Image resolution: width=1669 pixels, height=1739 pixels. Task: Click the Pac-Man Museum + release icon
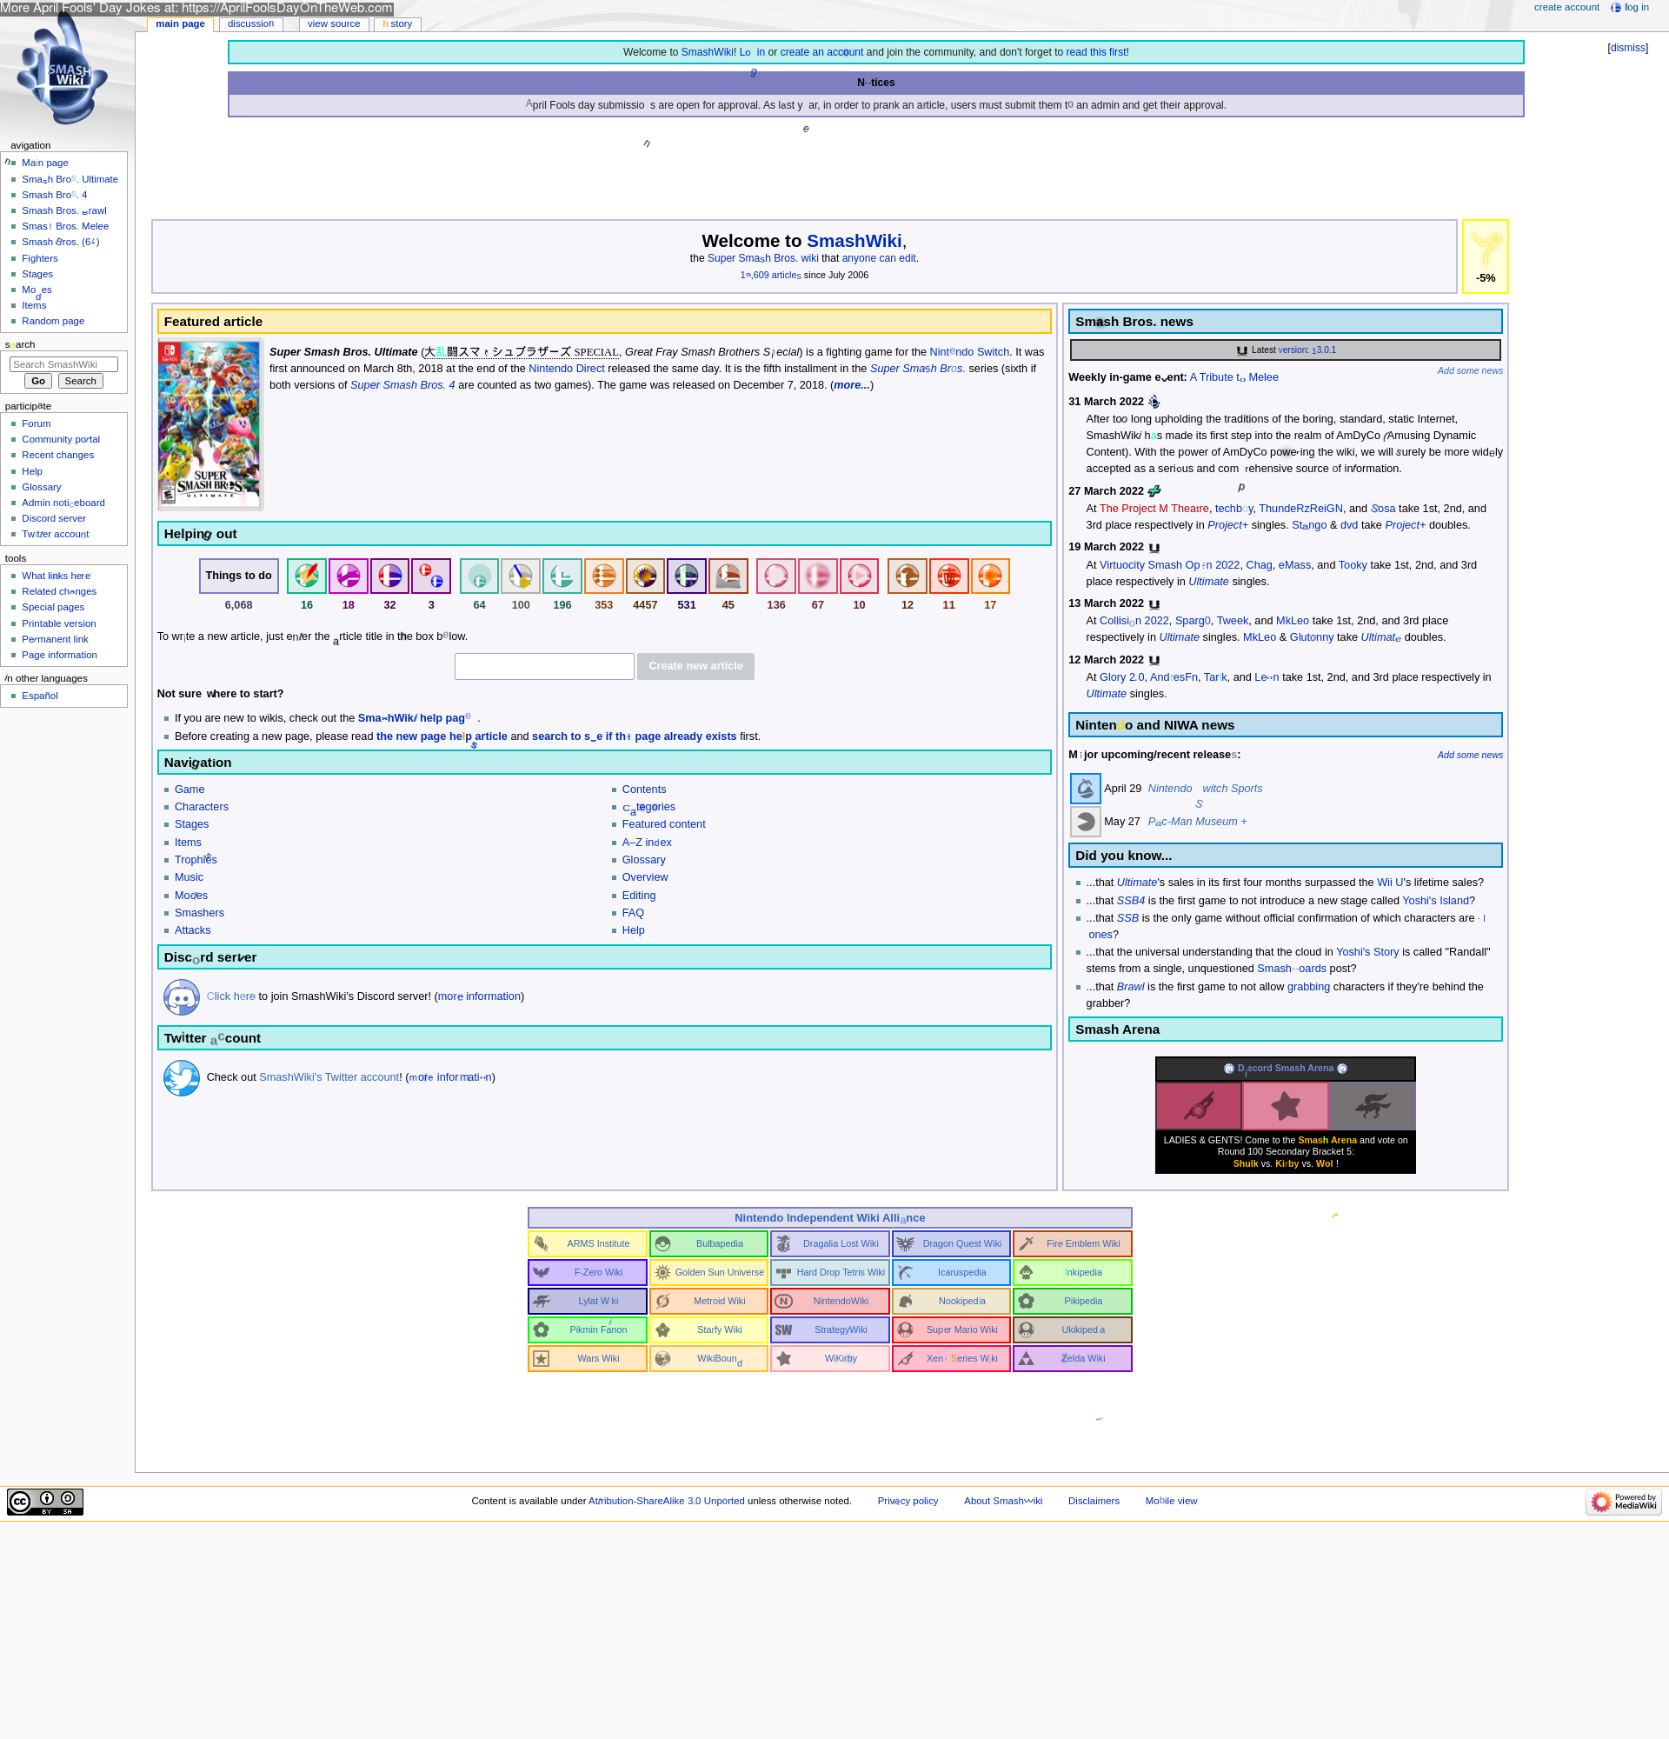tap(1086, 822)
